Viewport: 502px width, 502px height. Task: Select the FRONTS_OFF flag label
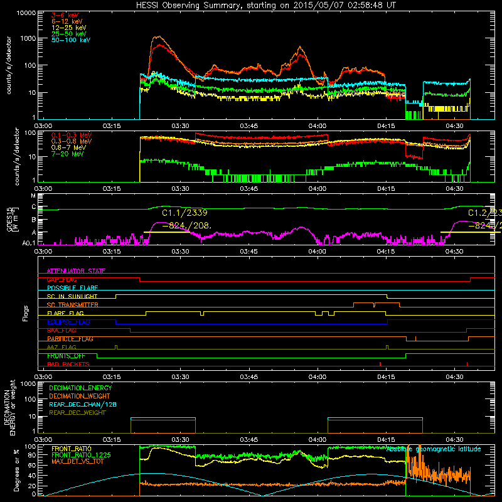66,356
